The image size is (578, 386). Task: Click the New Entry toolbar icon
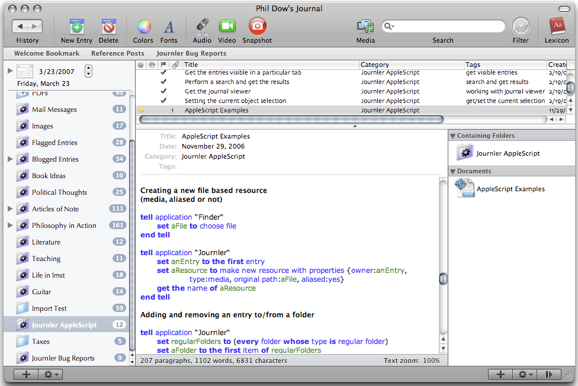click(76, 27)
